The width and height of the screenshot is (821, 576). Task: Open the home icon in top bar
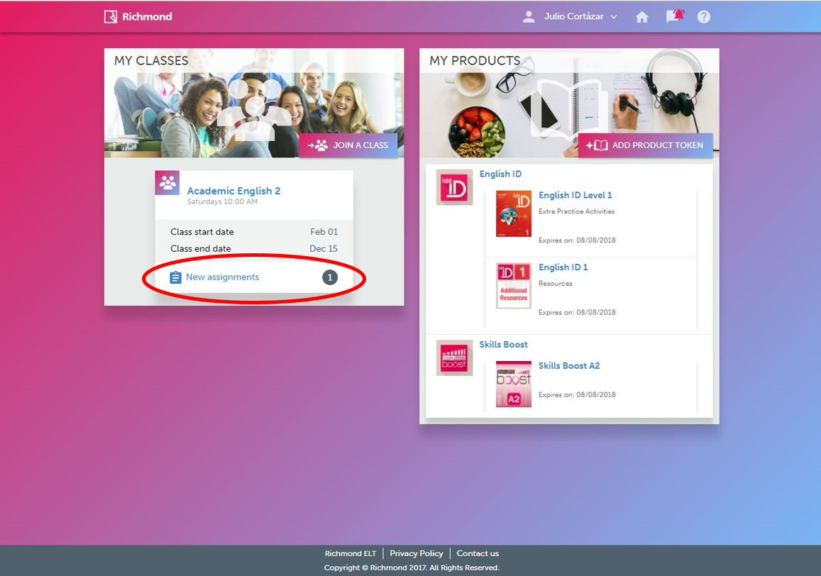click(642, 17)
